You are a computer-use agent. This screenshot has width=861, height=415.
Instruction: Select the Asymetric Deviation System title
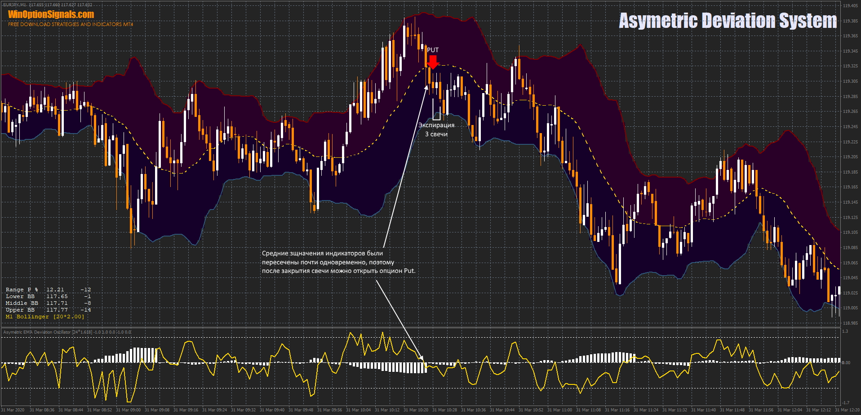click(728, 21)
